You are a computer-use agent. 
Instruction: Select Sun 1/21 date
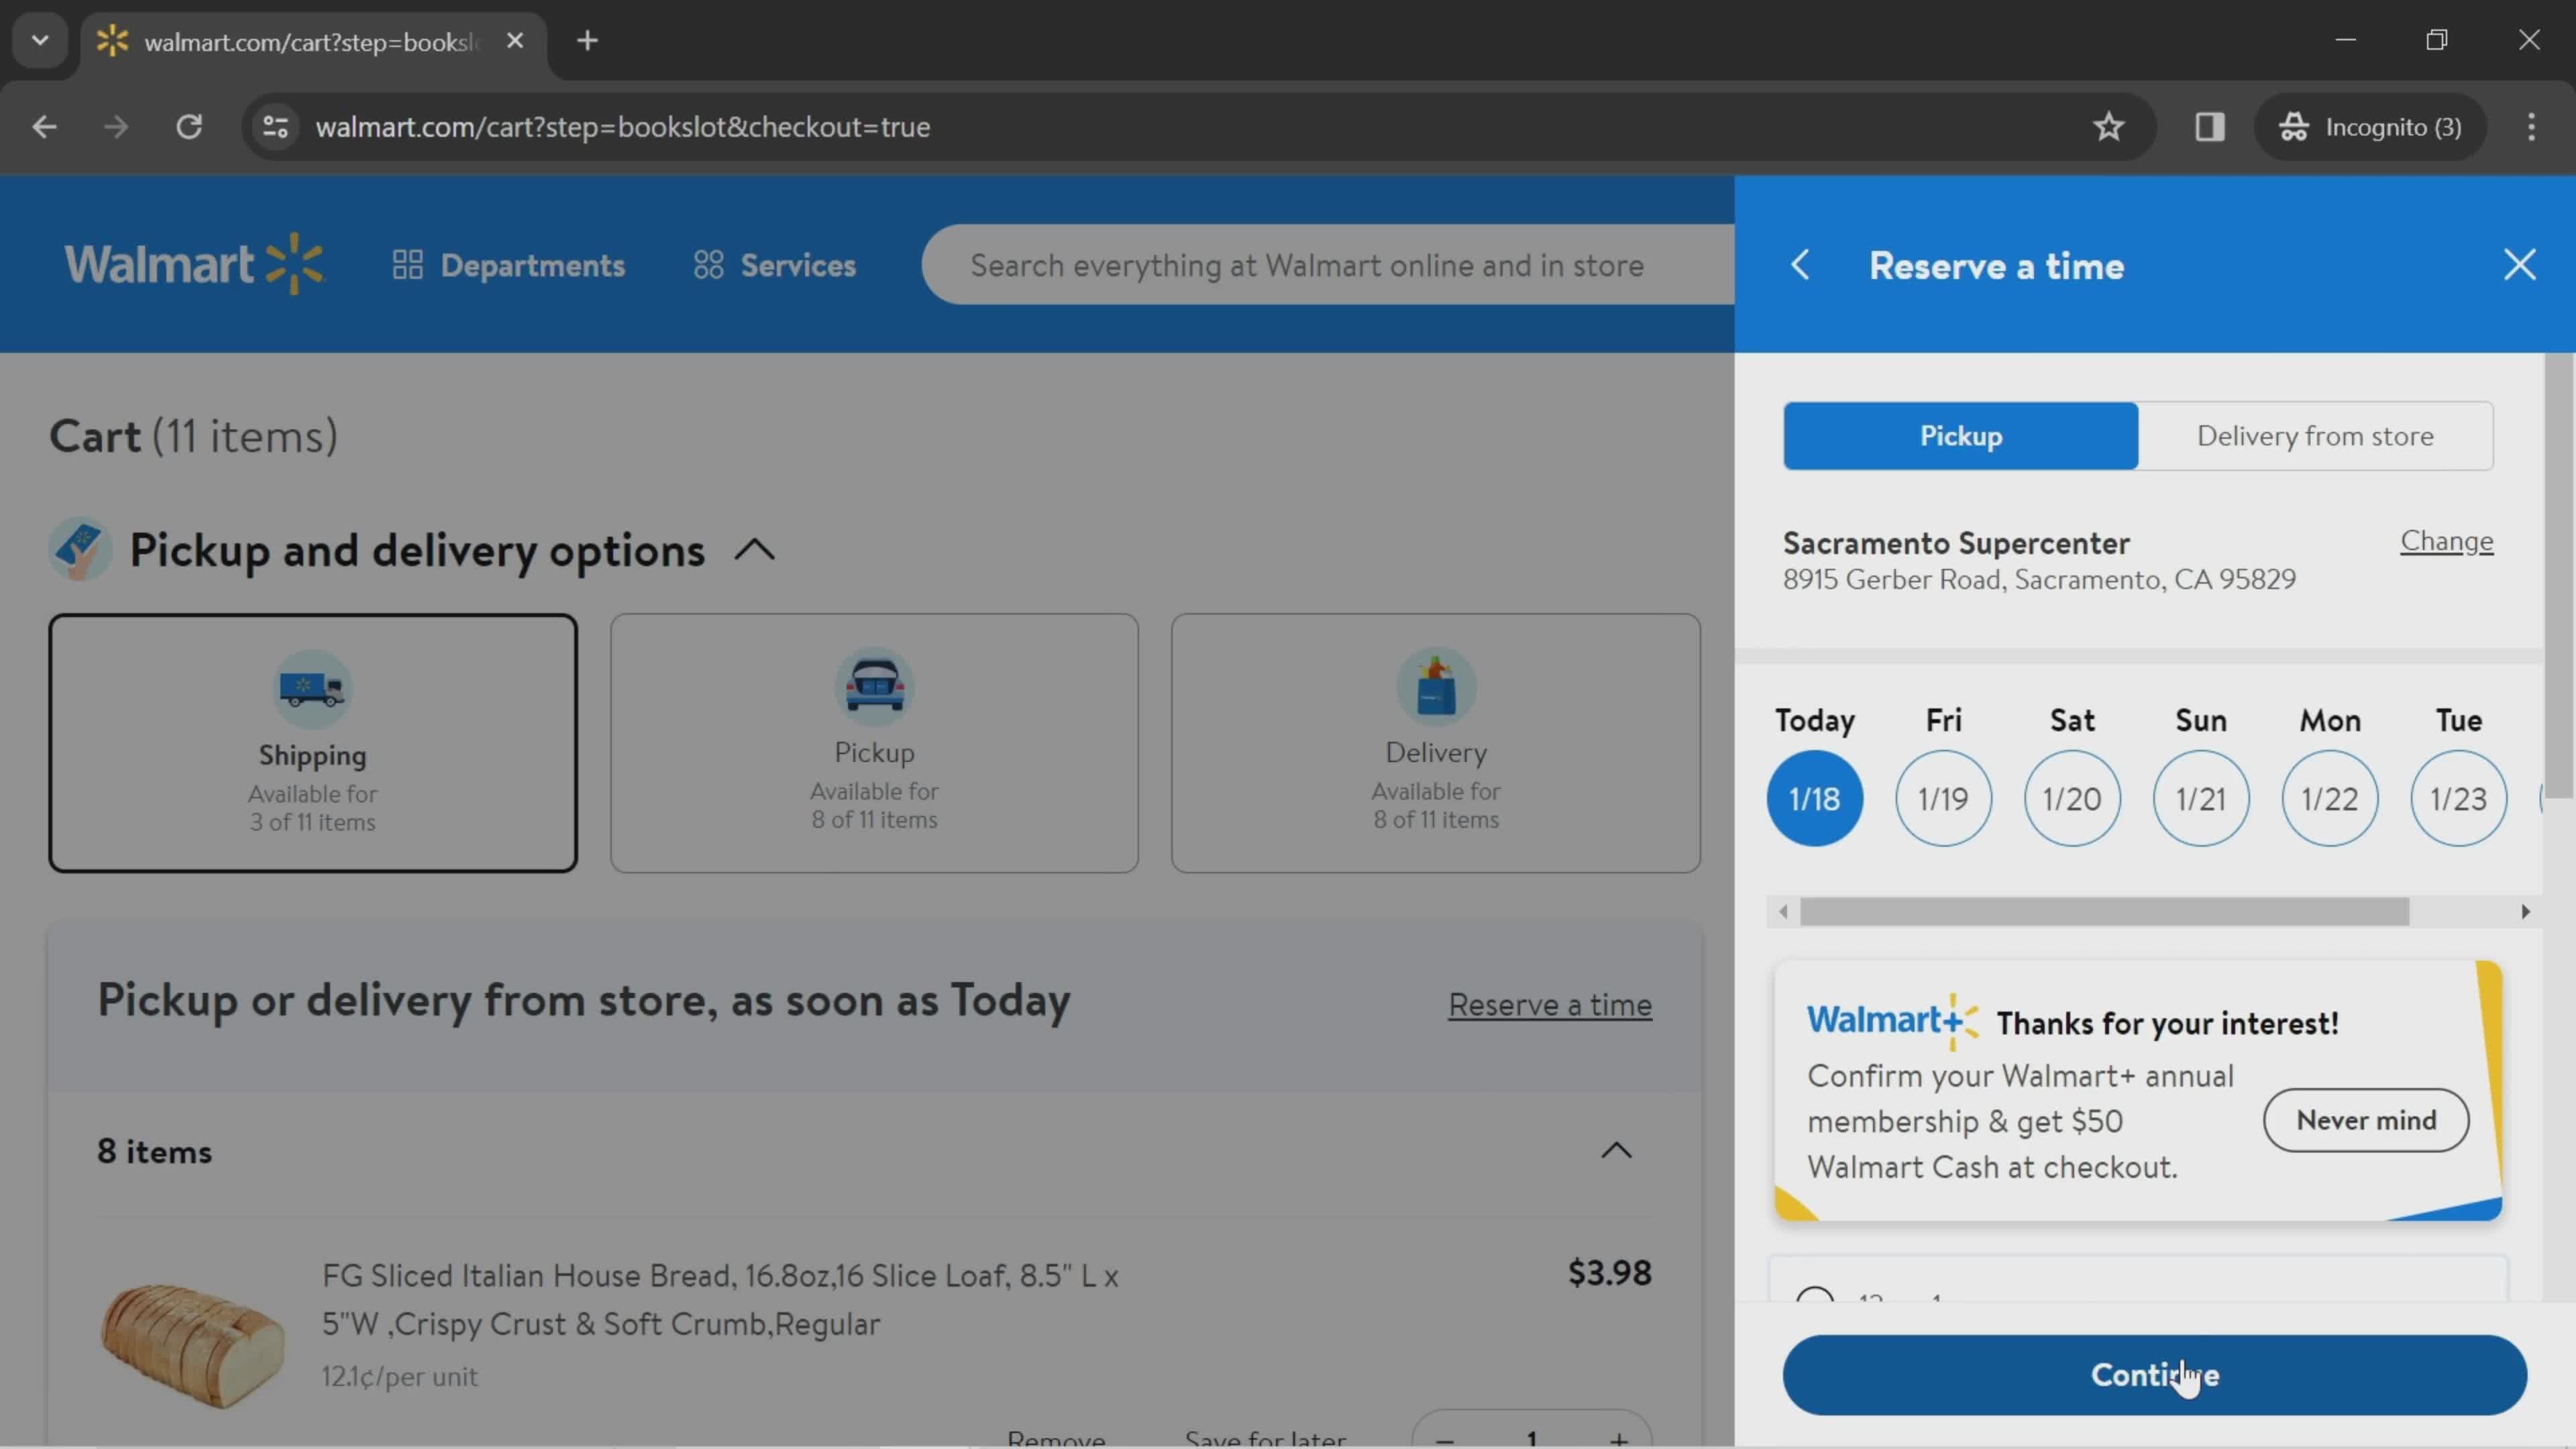(2201, 798)
